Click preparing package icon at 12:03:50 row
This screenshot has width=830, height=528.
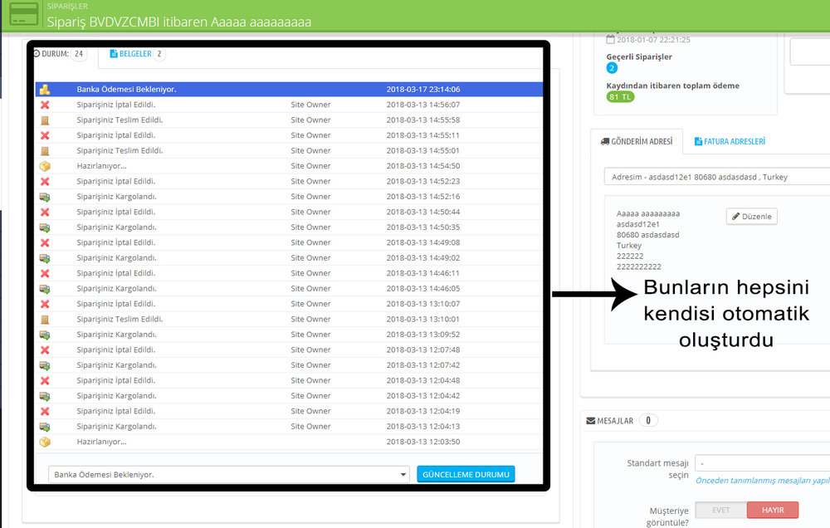(45, 442)
